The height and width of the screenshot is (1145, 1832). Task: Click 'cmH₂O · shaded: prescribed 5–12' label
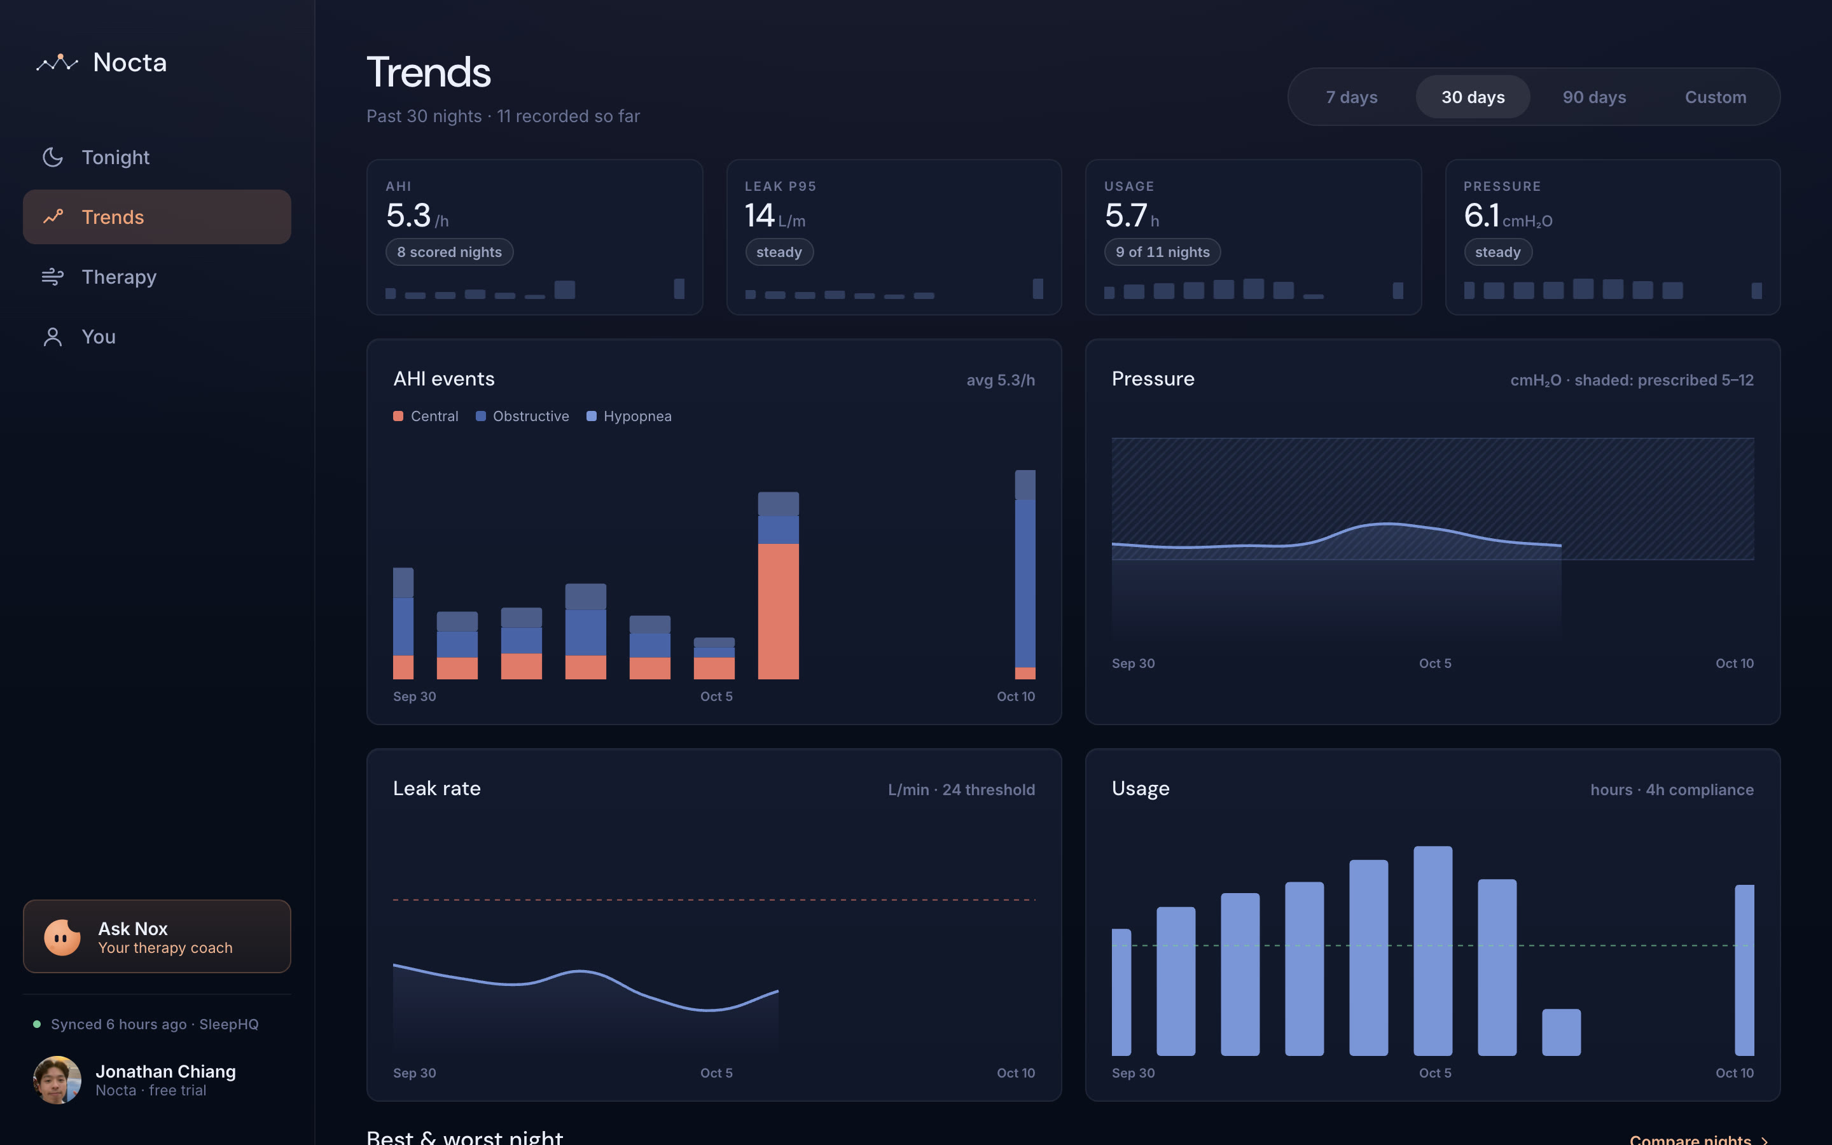1632,380
